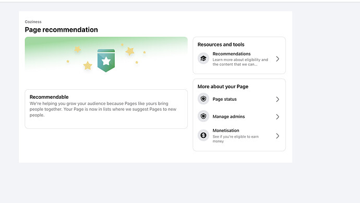Viewport: 360px width, 203px height.
Task: Click the star badge banner illustration
Action: click(106, 61)
